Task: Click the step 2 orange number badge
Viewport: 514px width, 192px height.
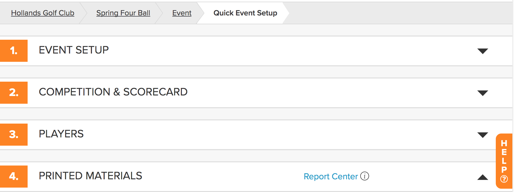Action: coord(14,92)
